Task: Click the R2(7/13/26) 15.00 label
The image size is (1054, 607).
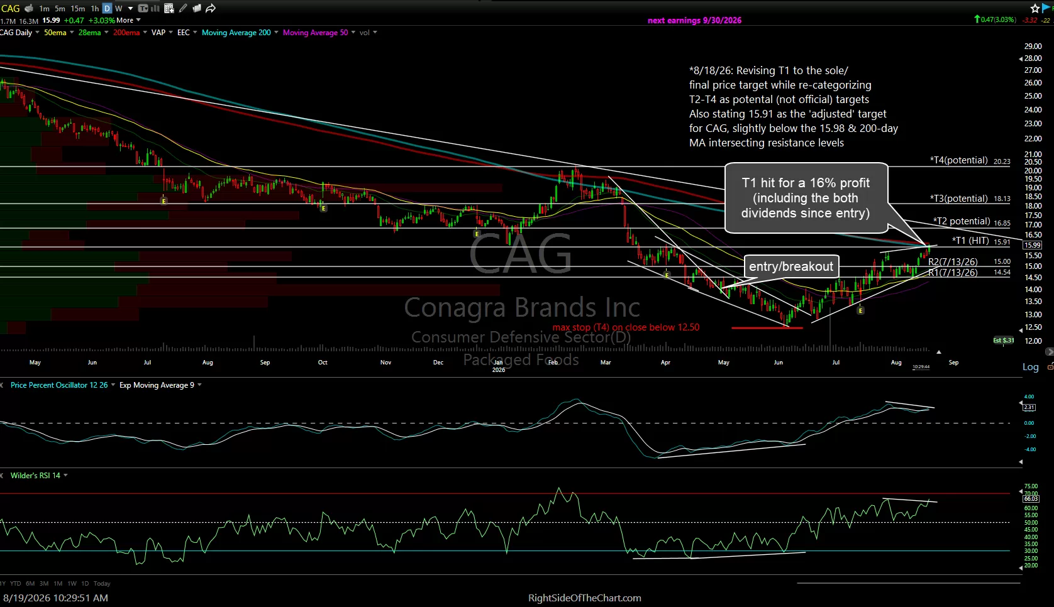Action: point(969,261)
